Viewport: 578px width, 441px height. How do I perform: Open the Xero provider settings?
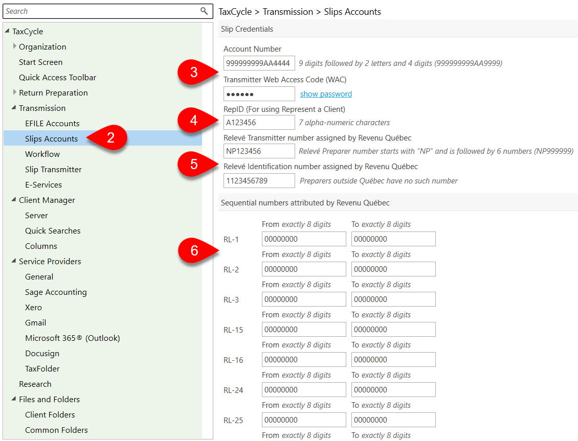tap(33, 308)
